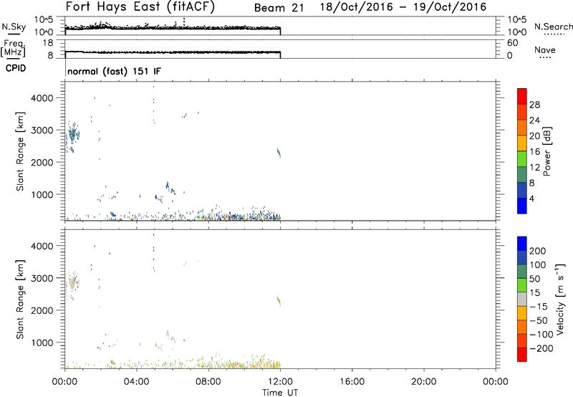Click the 'N.Sky' legend label
The image size is (573, 397).
pyautogui.click(x=14, y=27)
